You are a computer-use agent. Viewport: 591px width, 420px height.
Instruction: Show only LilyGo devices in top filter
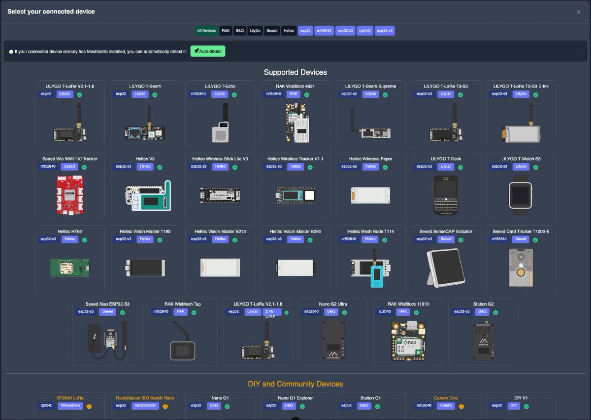(255, 30)
